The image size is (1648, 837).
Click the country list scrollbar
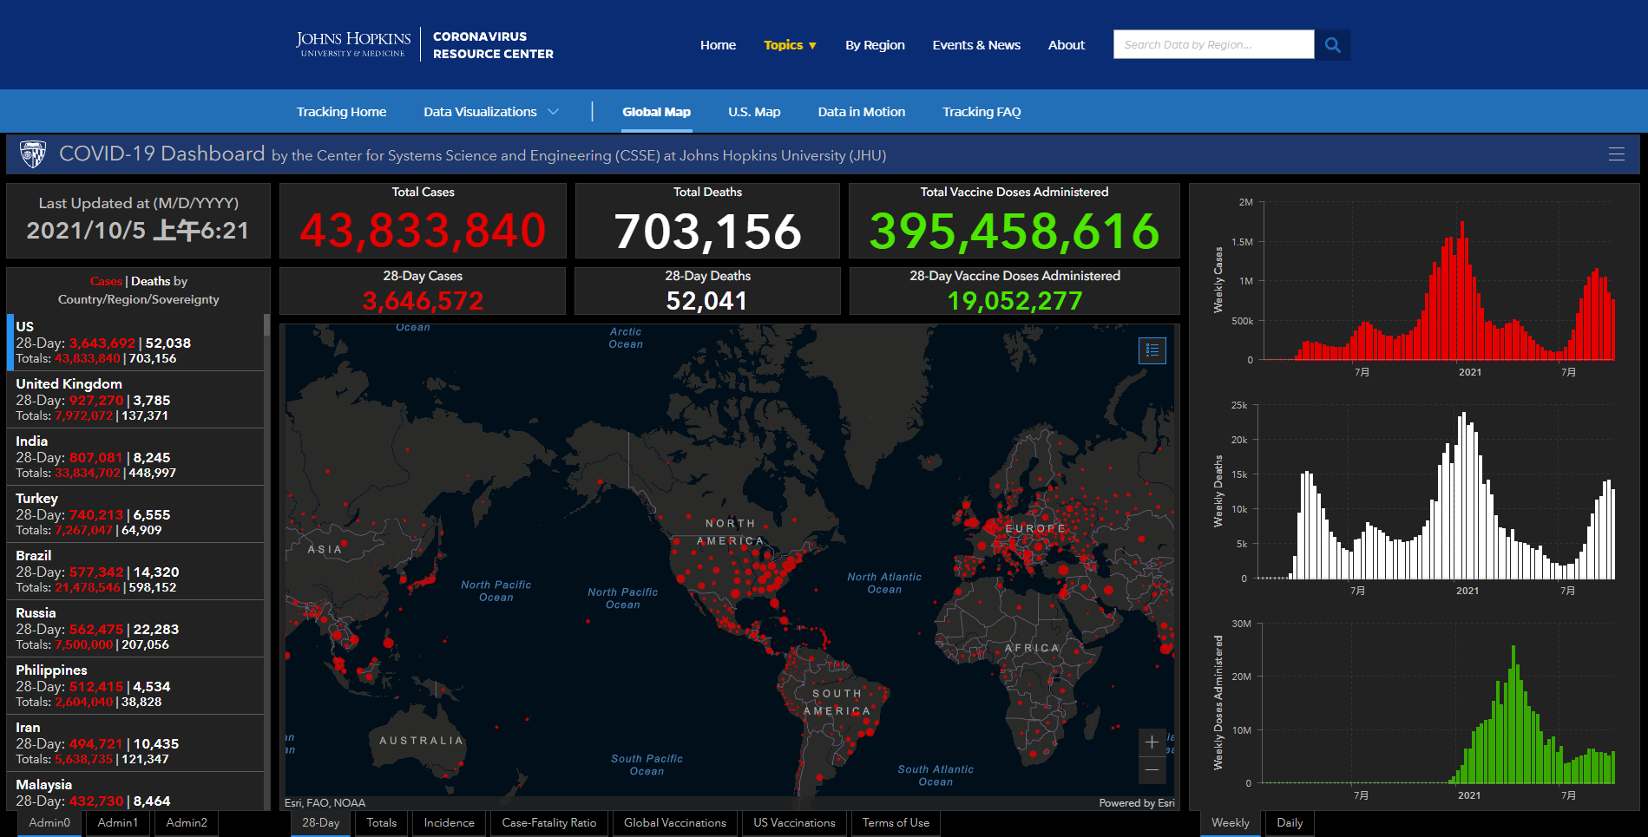266,434
